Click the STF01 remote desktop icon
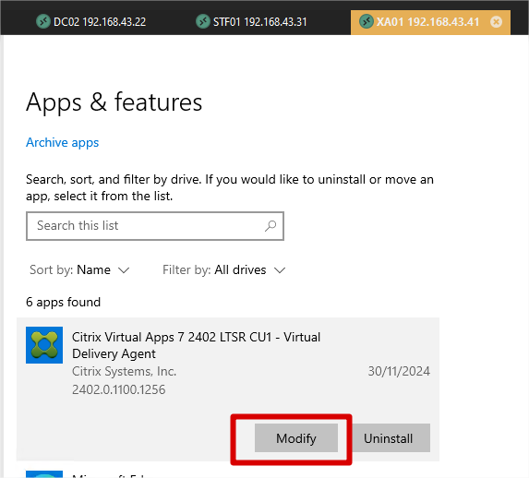Image resolution: width=529 pixels, height=478 pixels. pos(203,21)
